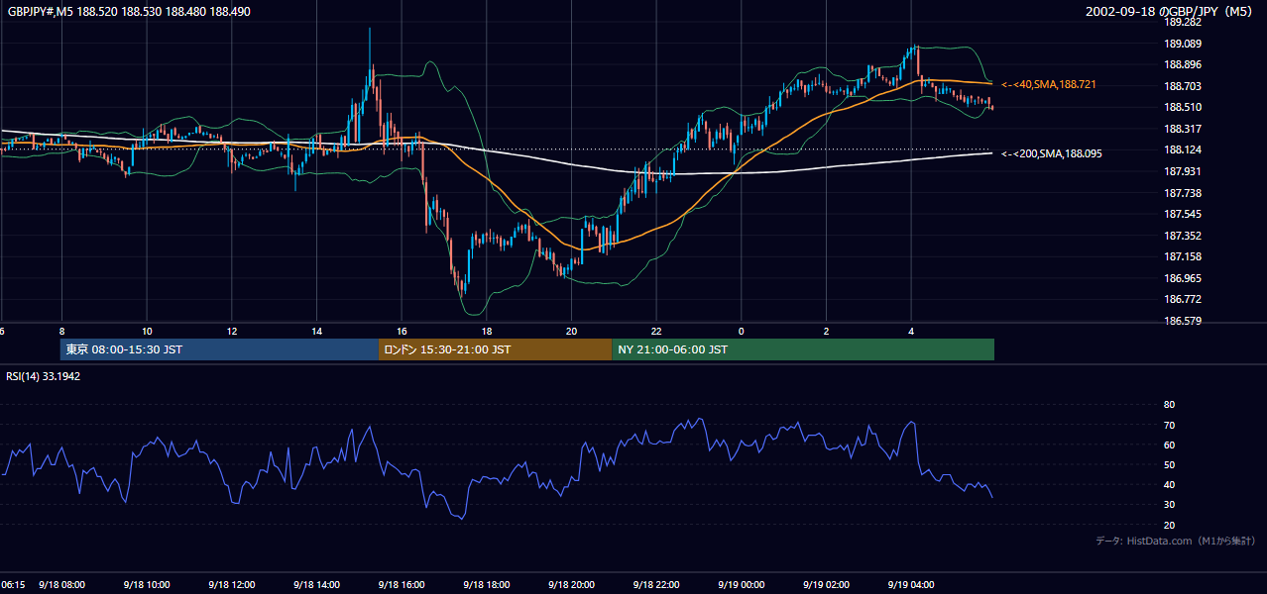Screen dimensions: 1267x594
Task: Click hour label 20 under the price chart
Action: 572,332
